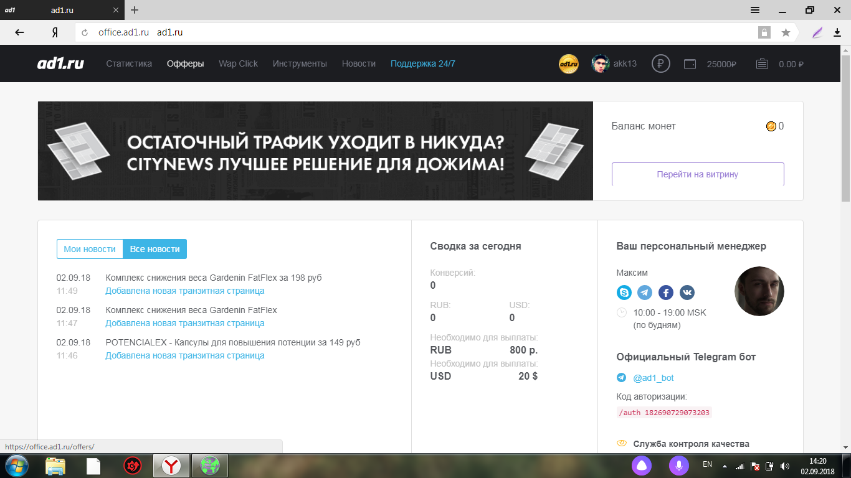This screenshot has width=851, height=478.
Task: Click the EN language indicator
Action: click(x=707, y=464)
